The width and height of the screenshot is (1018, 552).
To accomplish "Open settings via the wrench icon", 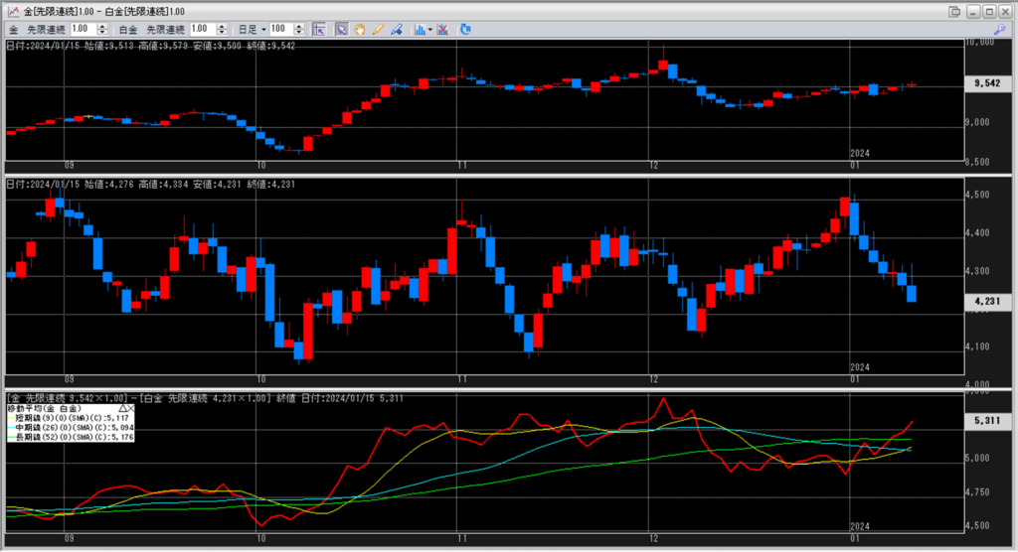I will point(1000,30).
